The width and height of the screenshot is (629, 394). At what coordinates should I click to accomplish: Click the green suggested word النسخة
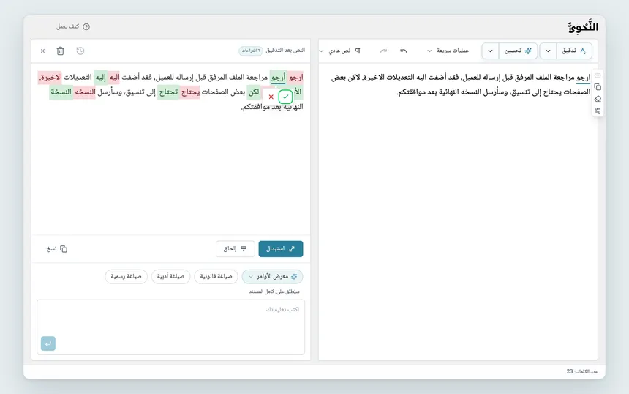tap(61, 92)
